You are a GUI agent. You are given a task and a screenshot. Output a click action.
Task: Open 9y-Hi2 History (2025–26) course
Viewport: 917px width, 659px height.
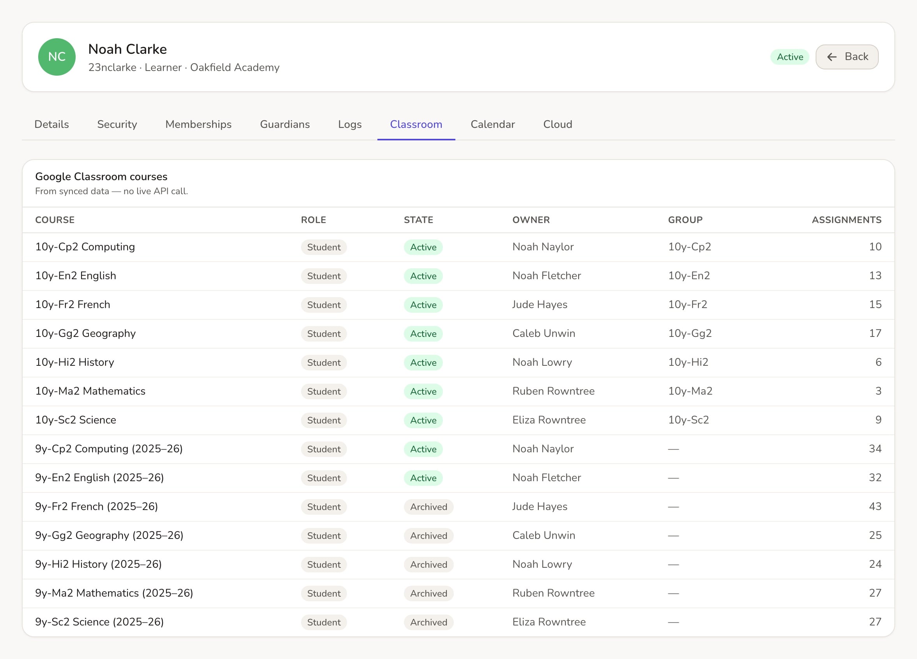pyautogui.click(x=99, y=564)
